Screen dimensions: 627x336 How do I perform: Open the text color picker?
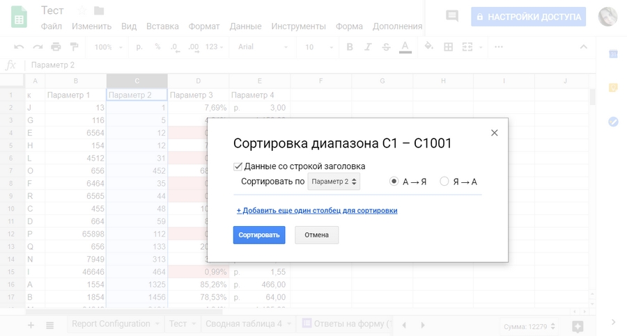(405, 47)
